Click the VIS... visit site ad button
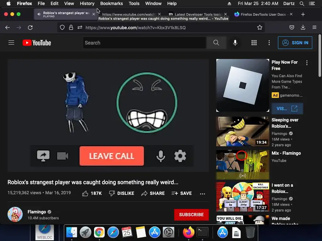322x241 pixels. coord(287,108)
